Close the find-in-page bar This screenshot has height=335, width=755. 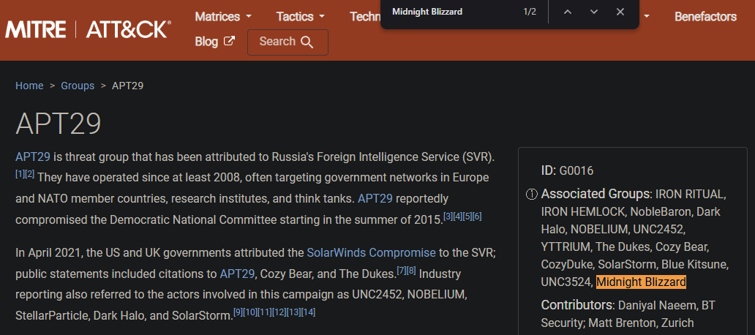click(x=620, y=12)
